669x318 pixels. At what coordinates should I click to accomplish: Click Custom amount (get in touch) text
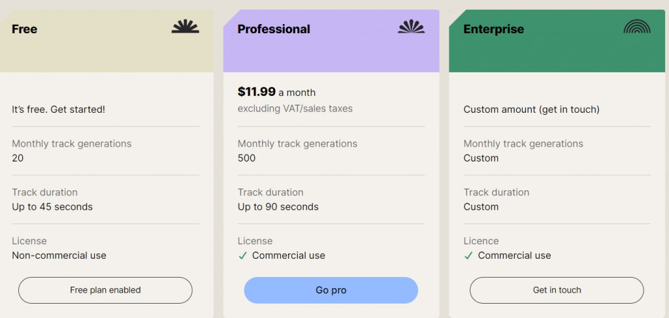[x=531, y=109]
